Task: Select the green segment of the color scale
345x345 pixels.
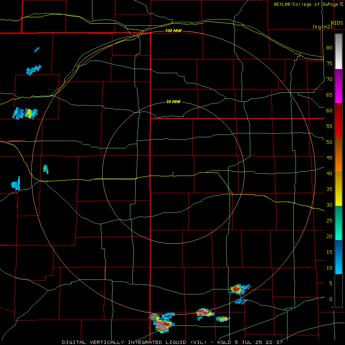Action: click(338, 223)
